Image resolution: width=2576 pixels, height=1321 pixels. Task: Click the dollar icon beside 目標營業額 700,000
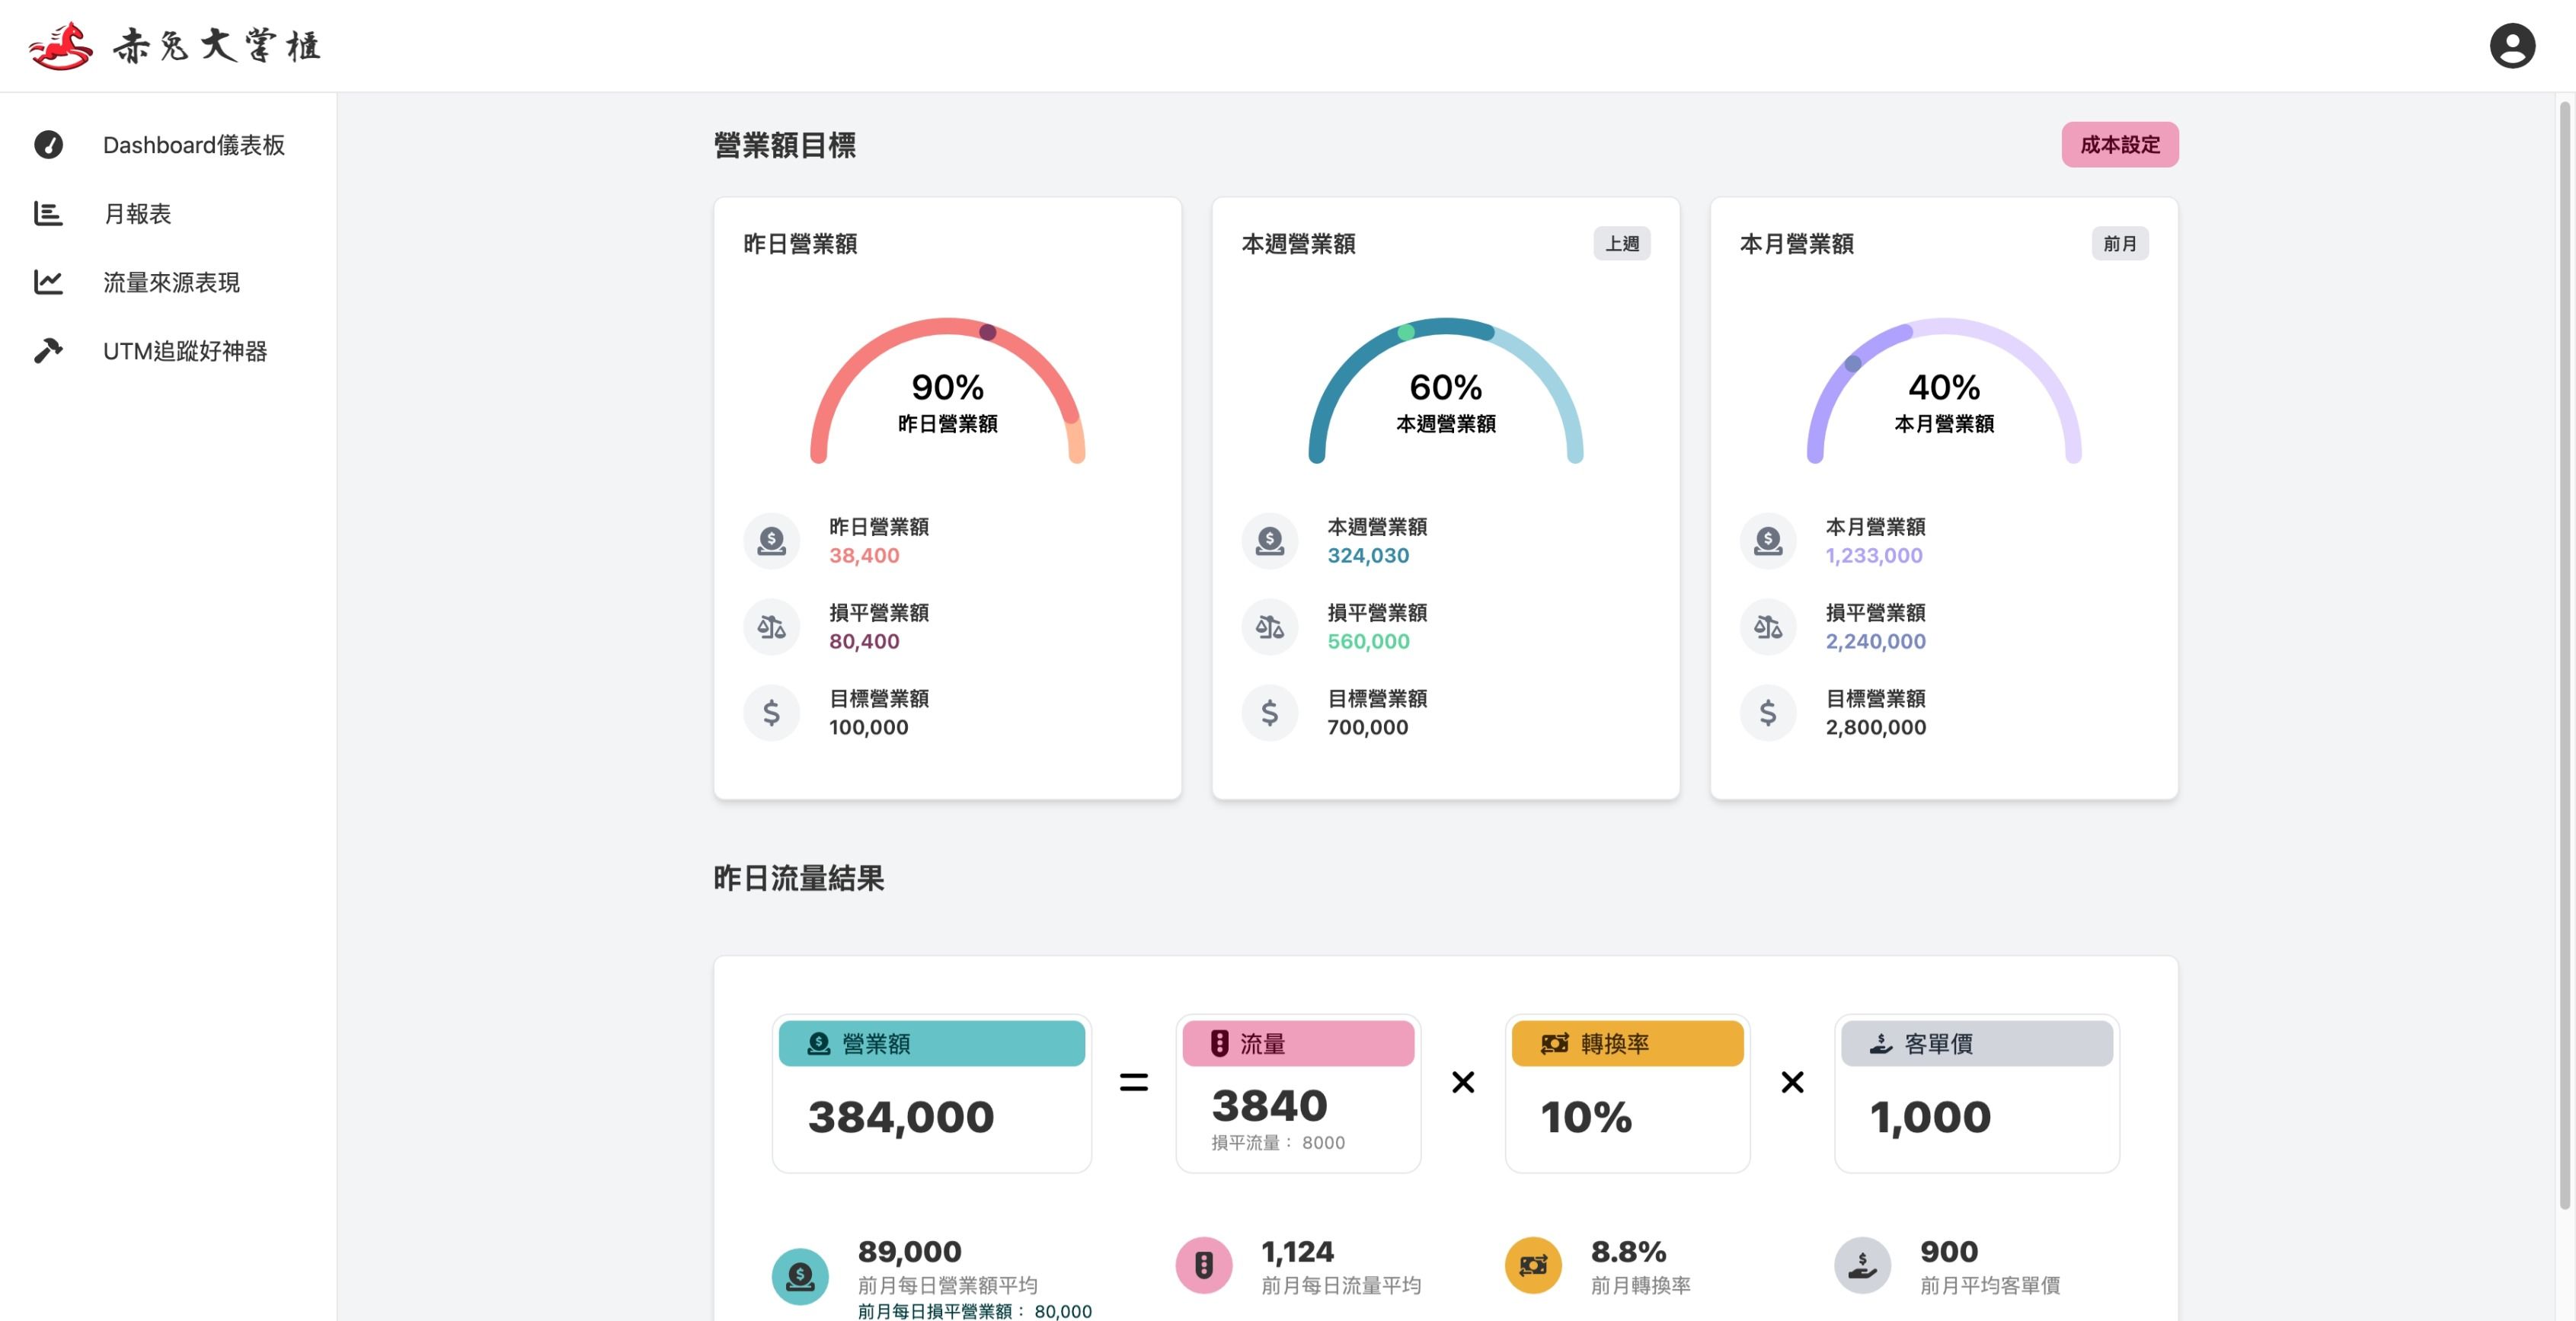click(x=1269, y=713)
